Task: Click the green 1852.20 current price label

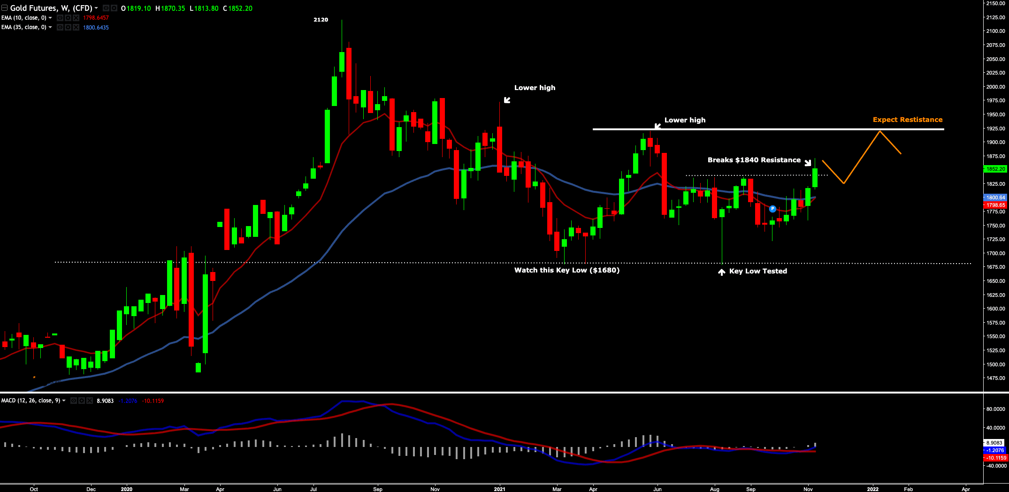Action: (x=995, y=169)
